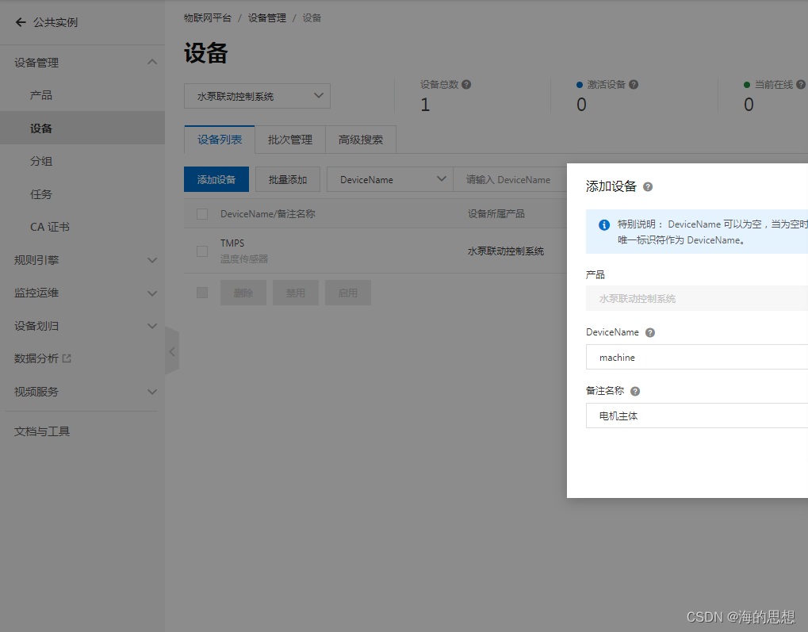Viewport: 808px width, 632px height.
Task: Click the 启用 button
Action: (348, 293)
